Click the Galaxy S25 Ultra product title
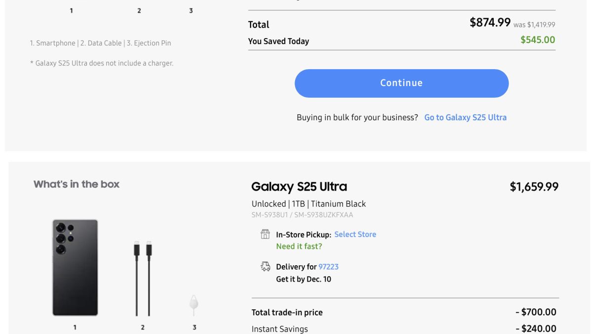This screenshot has width=593, height=334. pos(299,187)
